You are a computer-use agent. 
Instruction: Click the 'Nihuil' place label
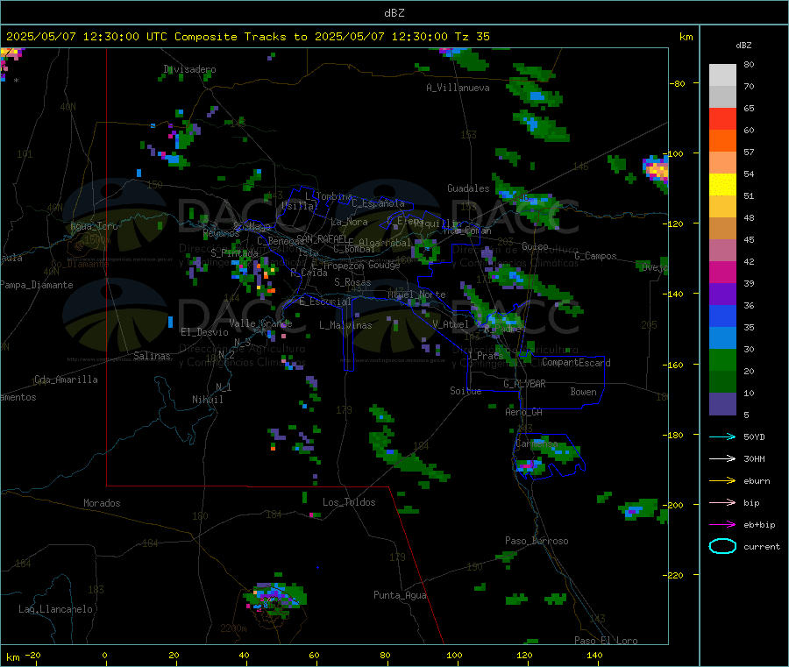point(207,400)
